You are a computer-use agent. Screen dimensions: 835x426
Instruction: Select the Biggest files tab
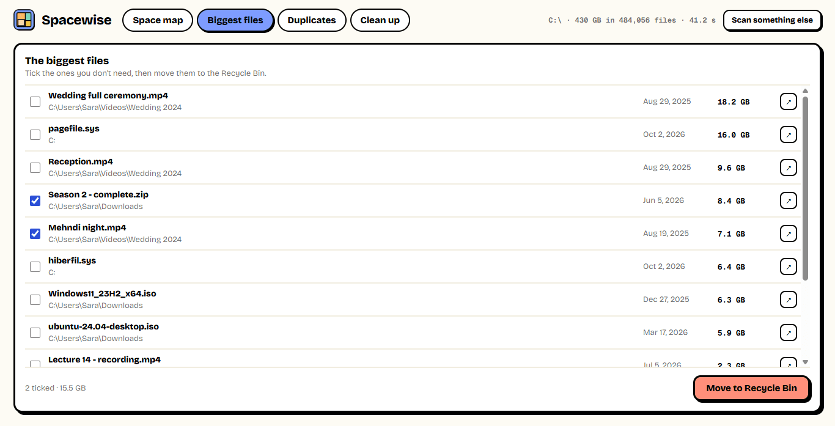235,20
